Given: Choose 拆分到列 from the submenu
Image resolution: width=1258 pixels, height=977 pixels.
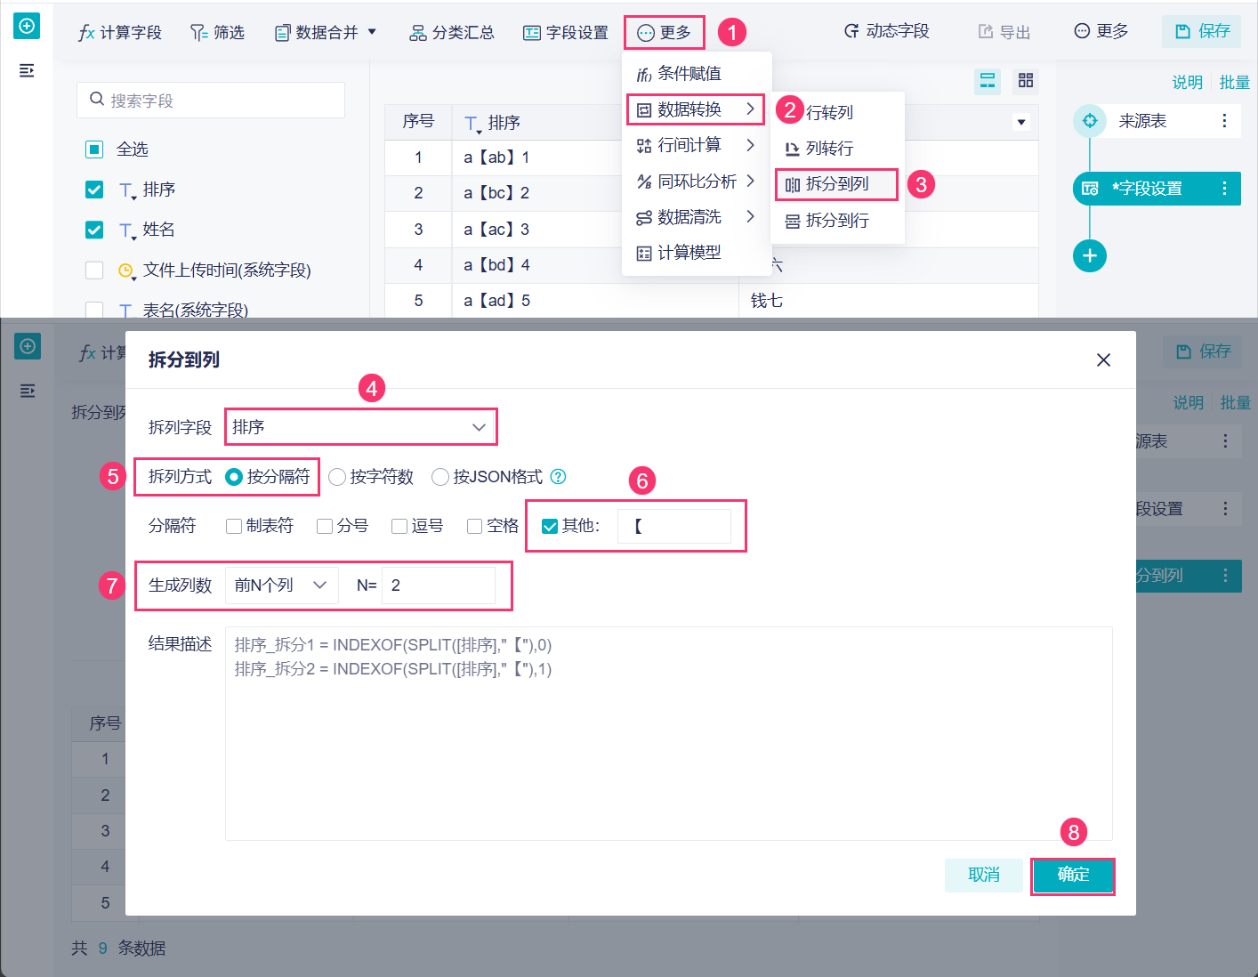Looking at the screenshot, I should (x=836, y=184).
